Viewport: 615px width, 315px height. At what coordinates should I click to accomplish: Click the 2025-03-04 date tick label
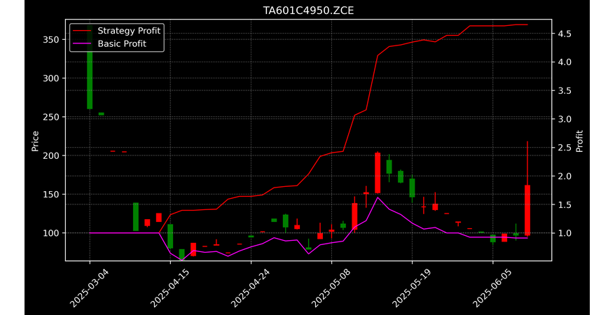89,289
